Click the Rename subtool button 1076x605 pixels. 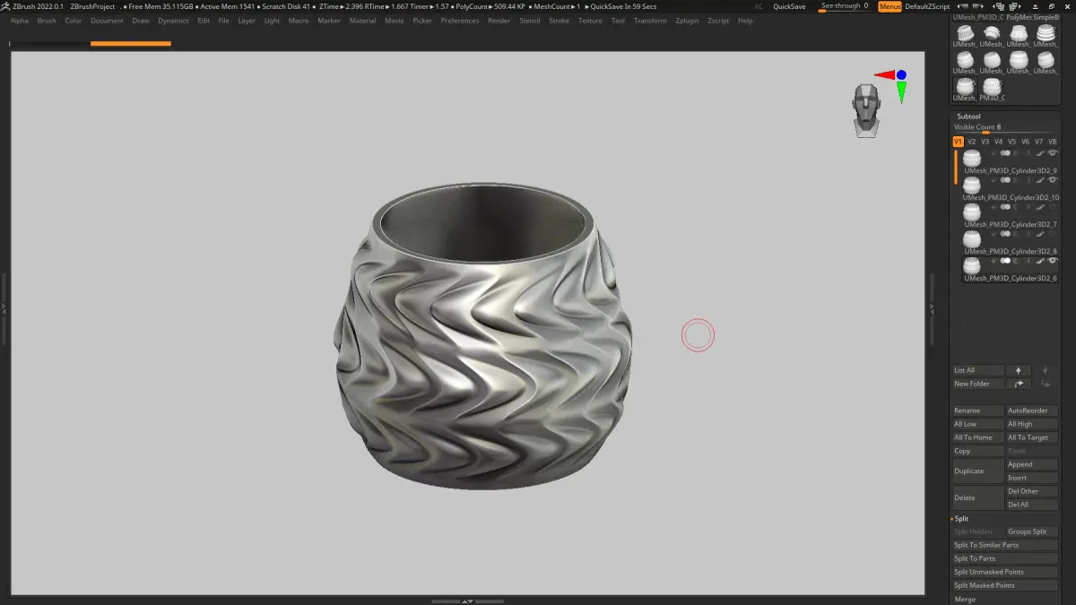click(977, 411)
